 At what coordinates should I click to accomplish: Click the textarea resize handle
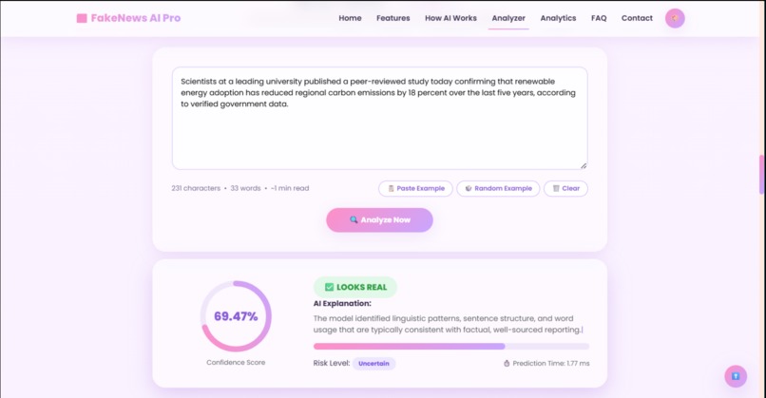click(584, 165)
